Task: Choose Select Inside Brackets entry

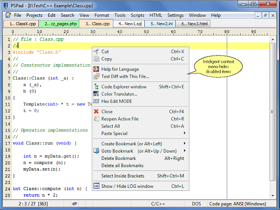Action: click(x=141, y=176)
